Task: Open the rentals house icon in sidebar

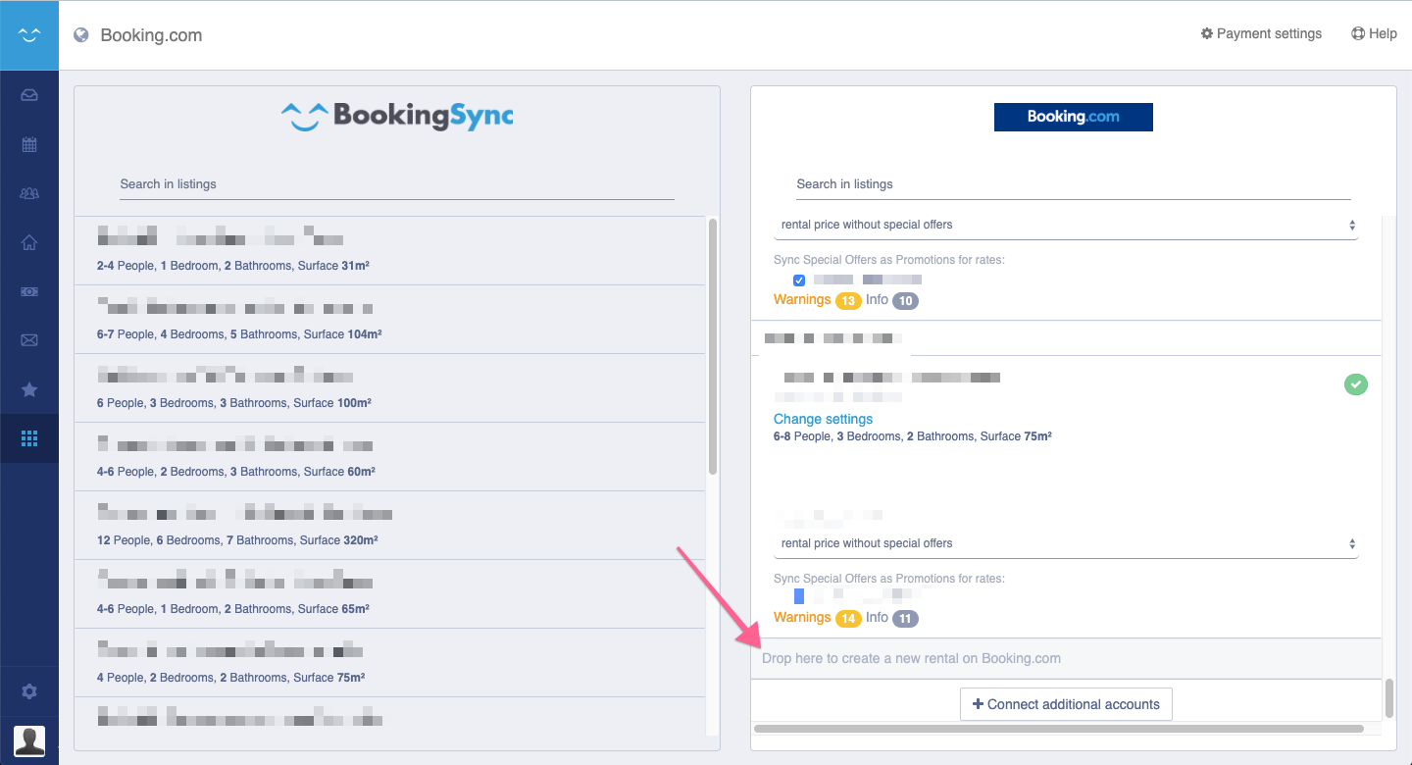Action: click(x=29, y=242)
